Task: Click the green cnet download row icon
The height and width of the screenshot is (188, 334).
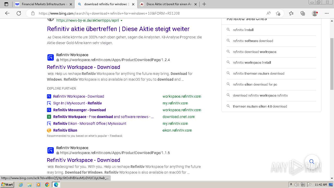Action: point(49,117)
